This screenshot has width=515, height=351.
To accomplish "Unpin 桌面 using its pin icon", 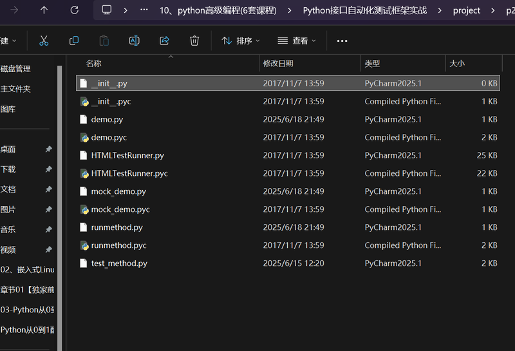I will click(x=48, y=149).
